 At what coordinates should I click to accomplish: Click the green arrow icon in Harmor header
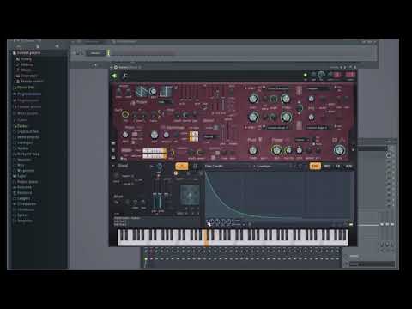[x=114, y=76]
